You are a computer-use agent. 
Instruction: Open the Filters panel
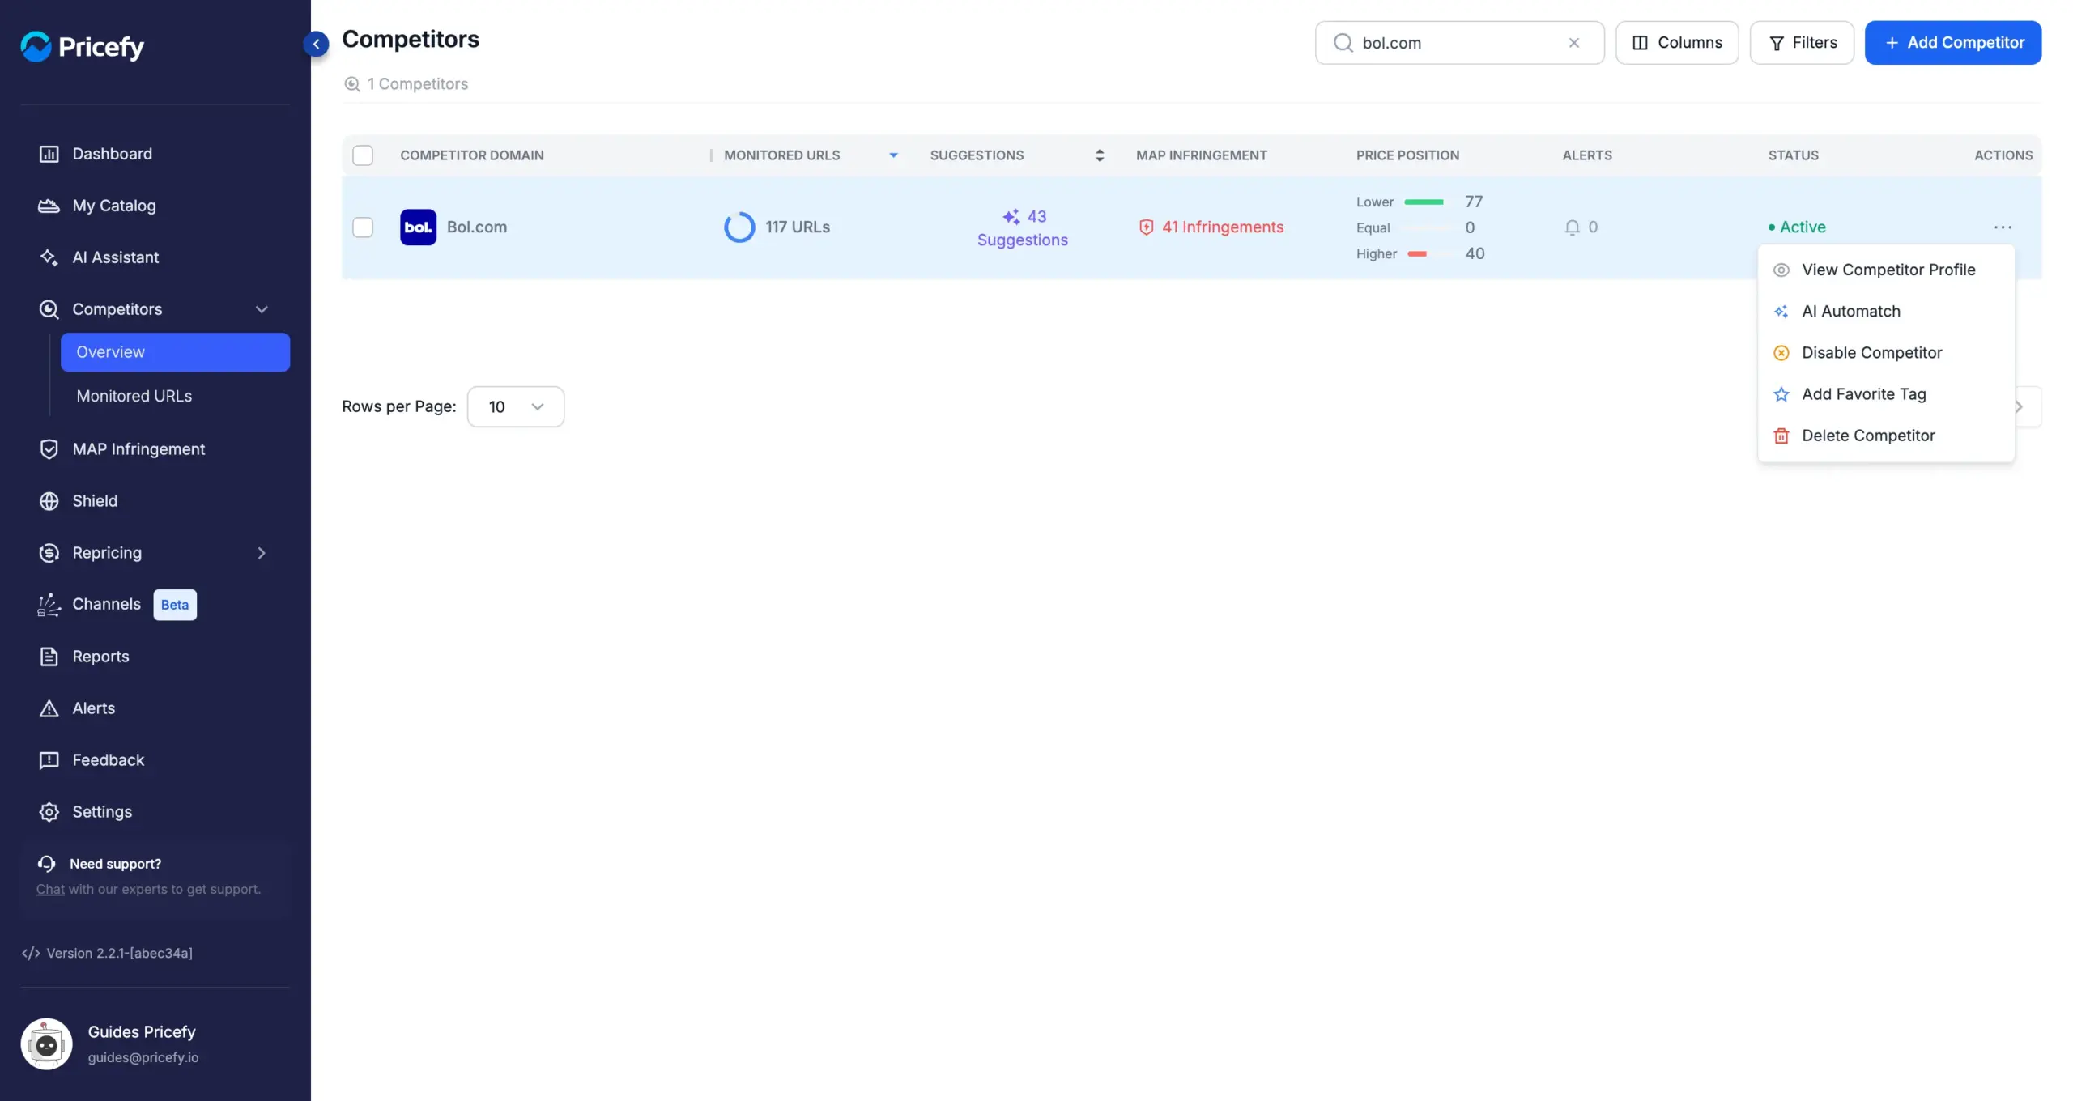coord(1802,43)
